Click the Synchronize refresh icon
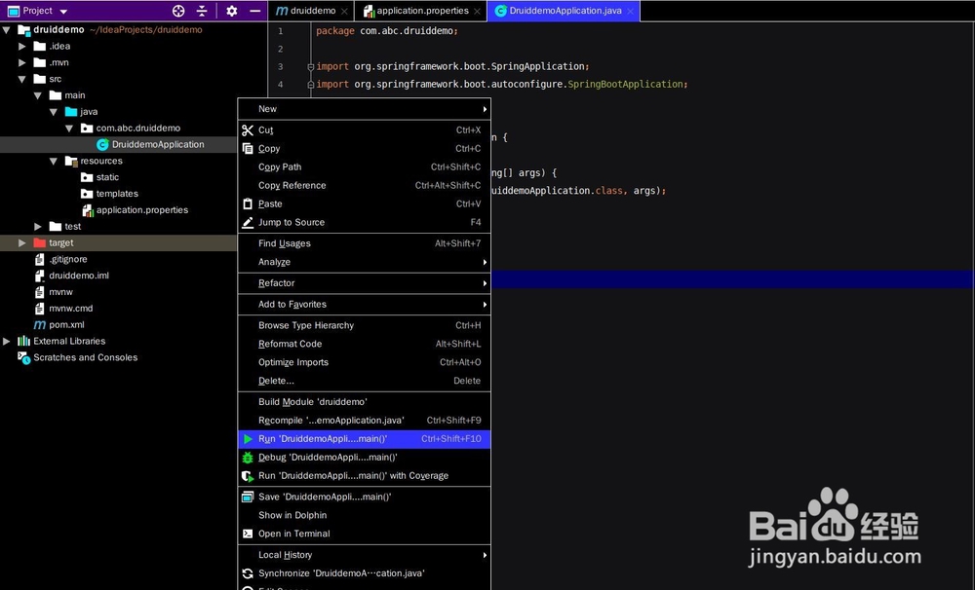The height and width of the screenshot is (590, 975). pos(248,573)
